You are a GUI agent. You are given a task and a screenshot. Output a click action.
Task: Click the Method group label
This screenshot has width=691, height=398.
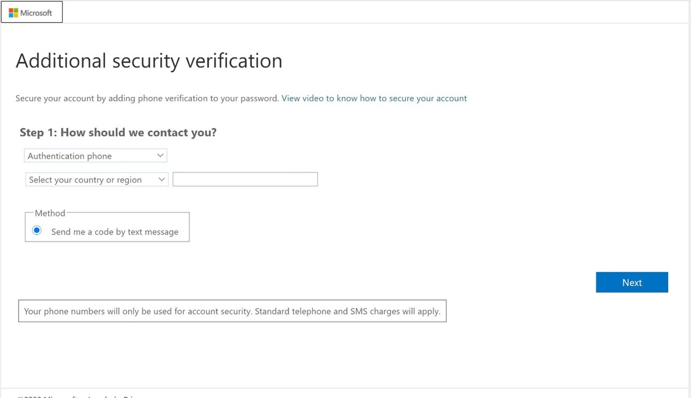[50, 213]
